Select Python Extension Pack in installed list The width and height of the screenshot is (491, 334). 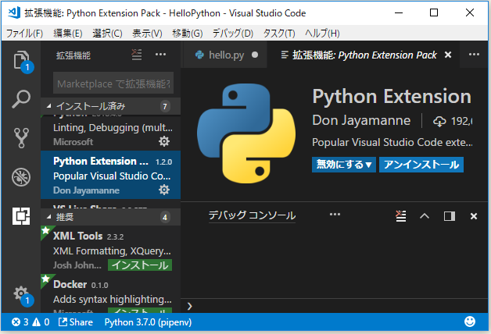[x=110, y=175]
